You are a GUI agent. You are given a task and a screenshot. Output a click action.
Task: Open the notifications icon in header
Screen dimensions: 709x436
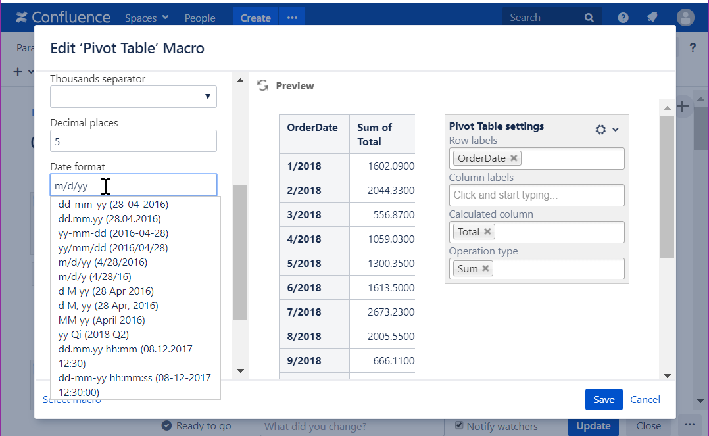(652, 18)
